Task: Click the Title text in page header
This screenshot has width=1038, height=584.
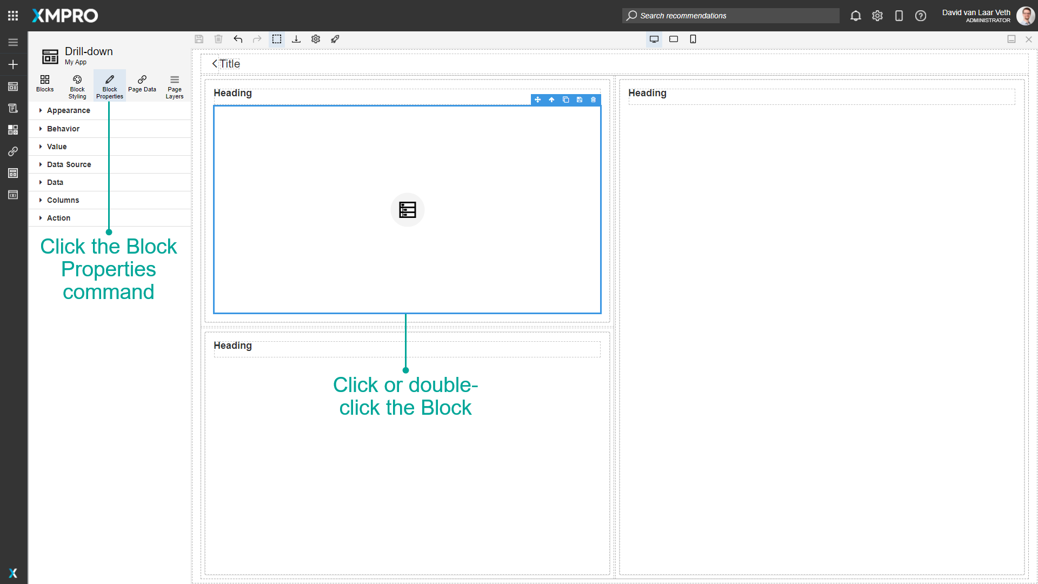Action: [230, 64]
